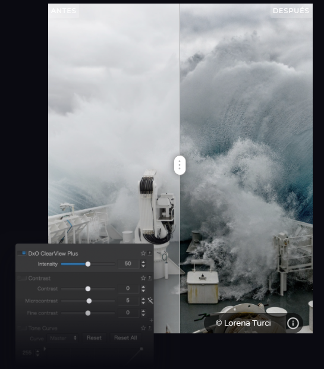Screen dimensions: 324x369
Task: Click the Microcontrast value stepper
Action: click(x=143, y=301)
